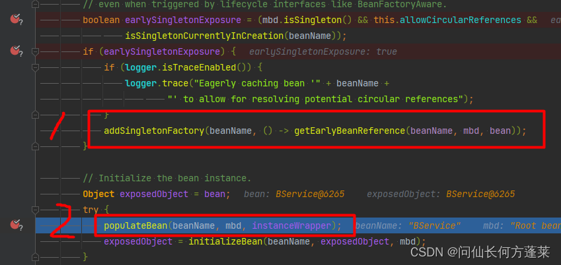Click instanceWrapper argument in populateBean

(291, 225)
